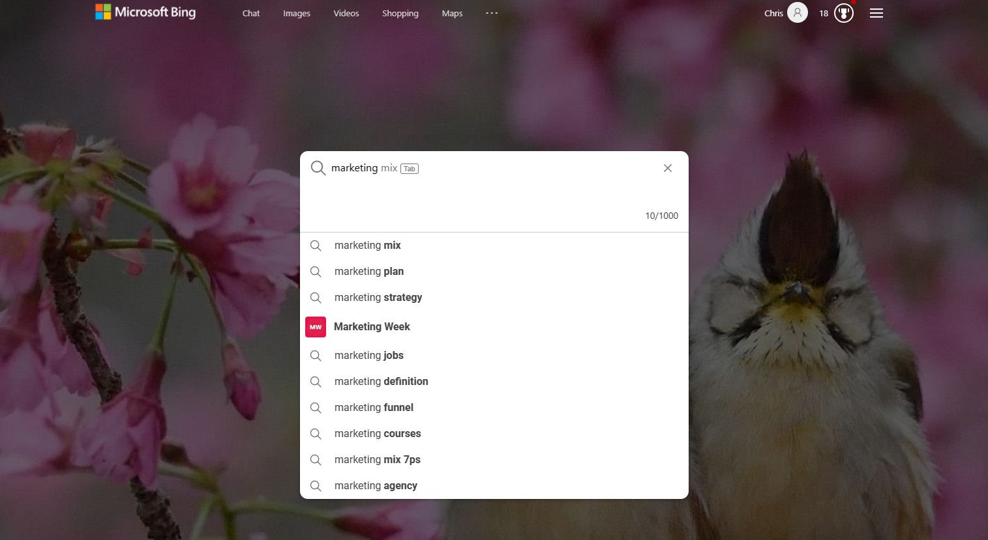The height and width of the screenshot is (540, 988).
Task: Pick the 'marketing strategy' suggestion
Action: [x=378, y=298]
